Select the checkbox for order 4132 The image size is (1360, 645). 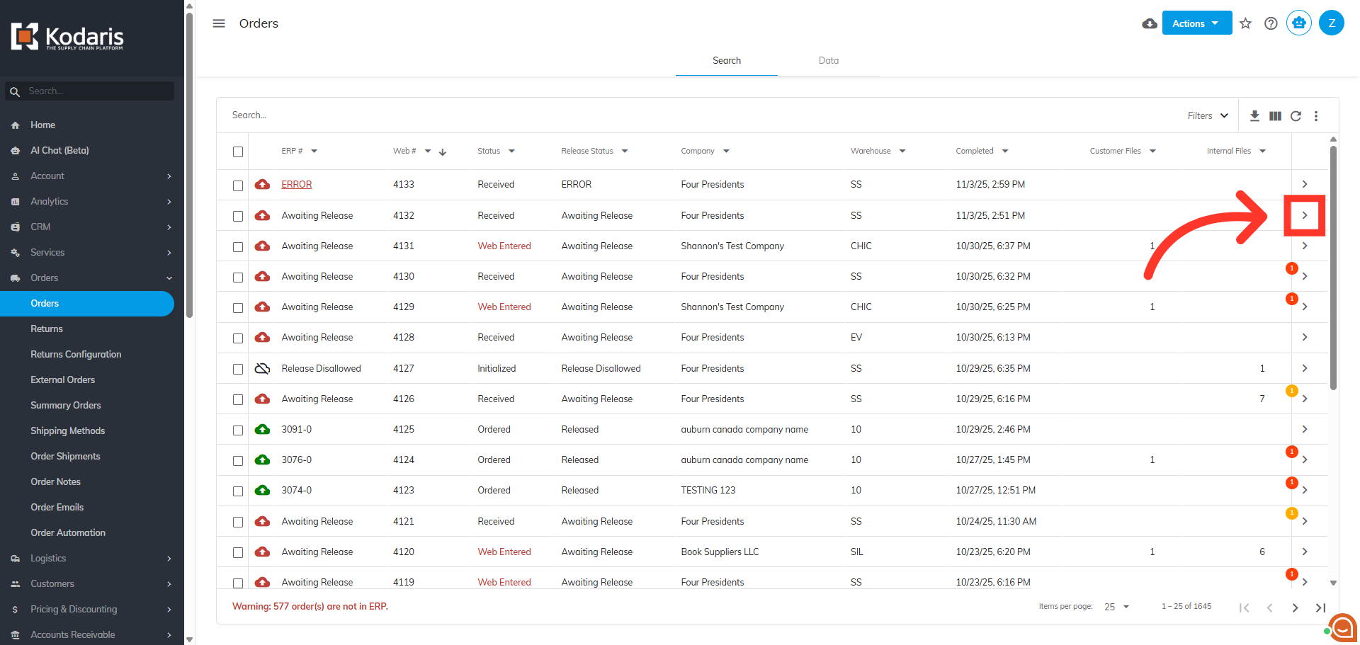[x=238, y=216]
